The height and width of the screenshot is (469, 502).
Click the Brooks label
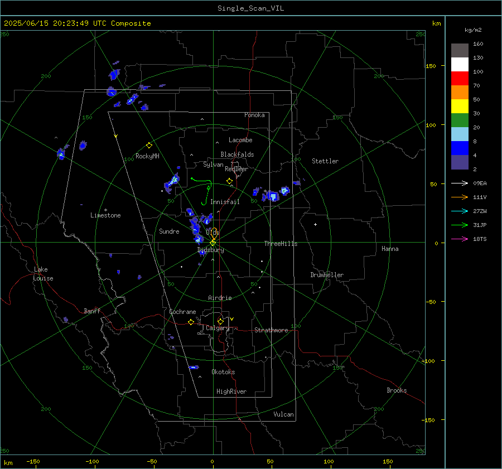point(397,390)
